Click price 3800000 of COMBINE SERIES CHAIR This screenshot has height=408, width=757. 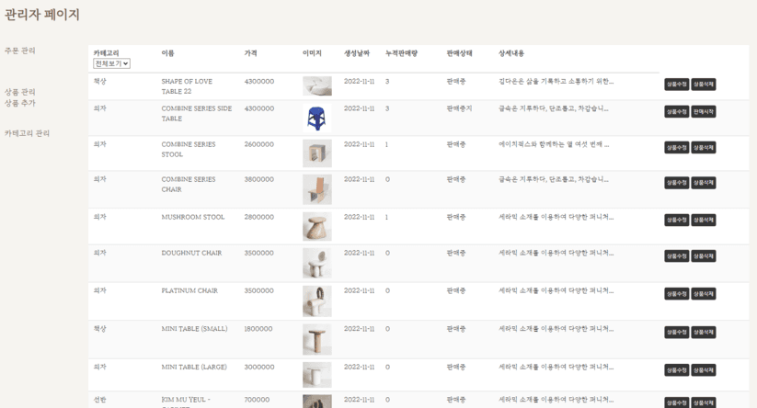tap(259, 179)
